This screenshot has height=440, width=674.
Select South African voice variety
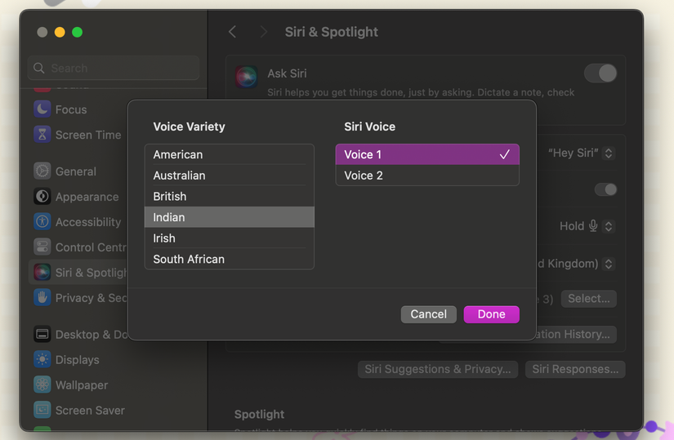[x=229, y=259]
